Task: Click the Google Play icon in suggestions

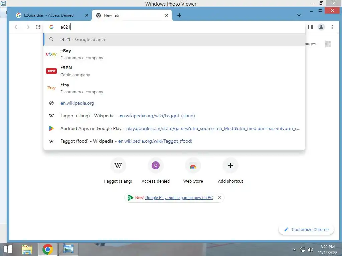Action: pos(51,128)
